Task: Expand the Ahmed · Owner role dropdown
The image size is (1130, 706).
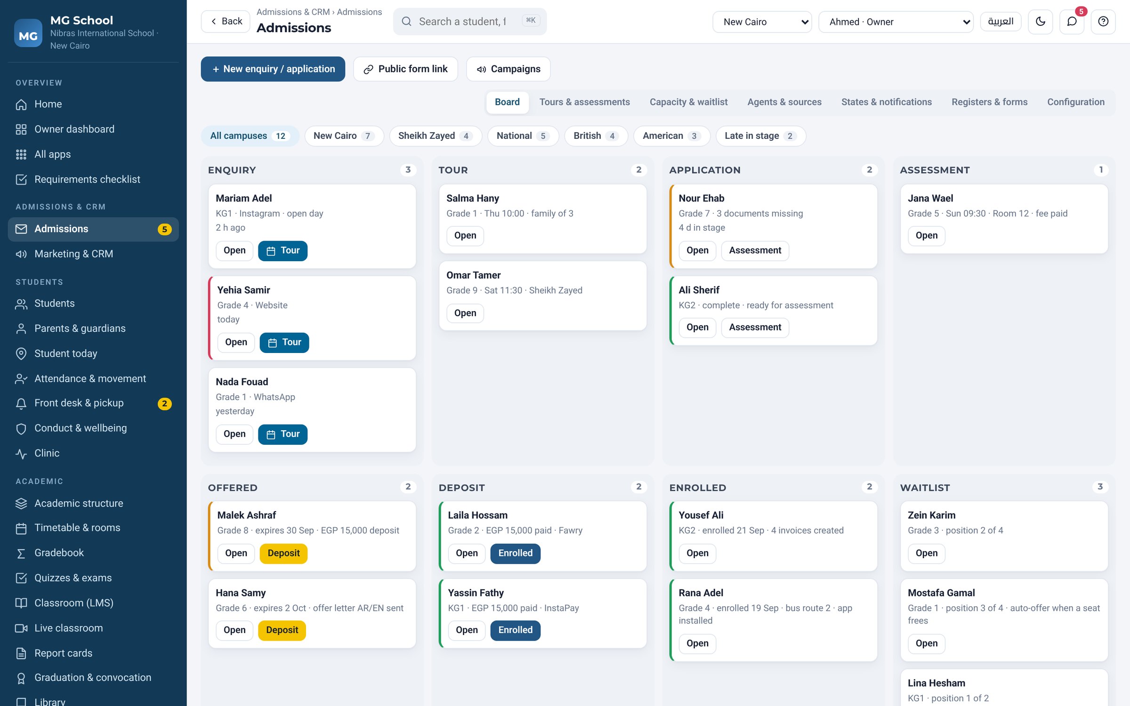Action: [x=896, y=22]
